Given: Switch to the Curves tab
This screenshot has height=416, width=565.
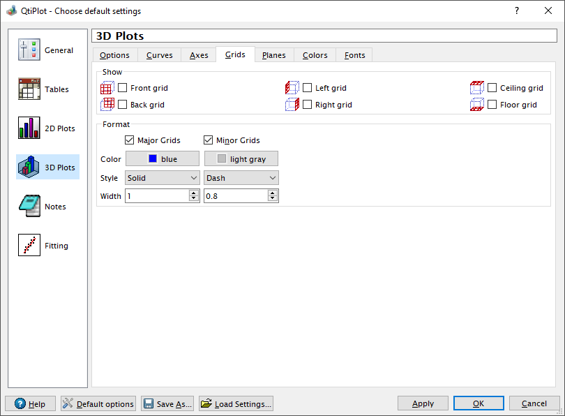Looking at the screenshot, I should [159, 55].
